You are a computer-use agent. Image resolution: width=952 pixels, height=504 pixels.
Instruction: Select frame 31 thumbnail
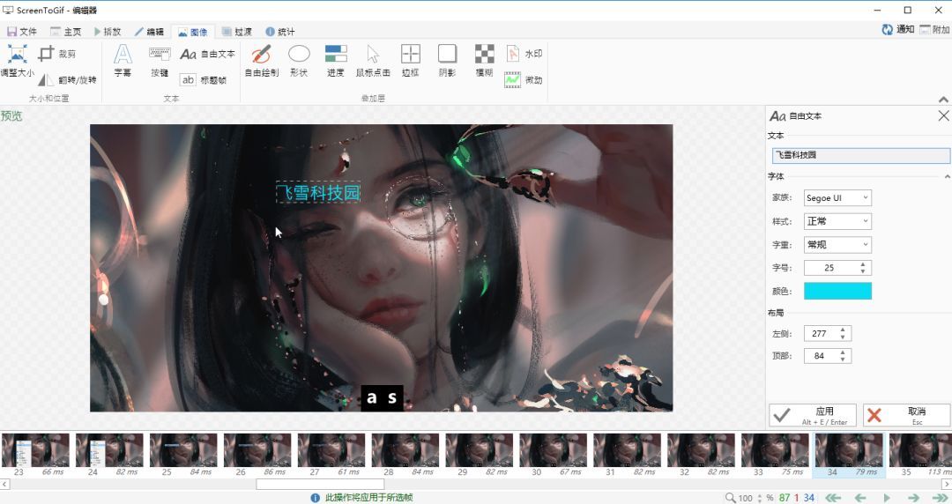point(628,454)
